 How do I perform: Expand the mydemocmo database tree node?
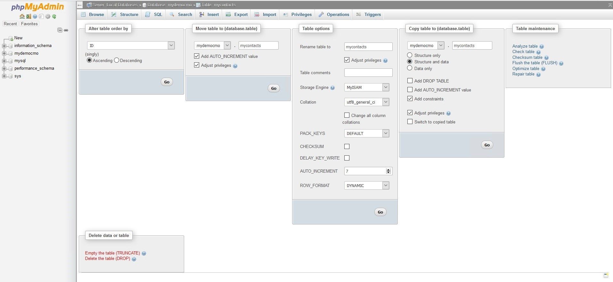tap(4, 53)
